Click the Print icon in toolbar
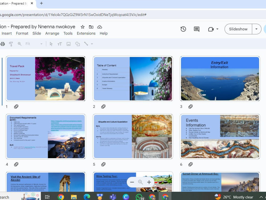 3,44
